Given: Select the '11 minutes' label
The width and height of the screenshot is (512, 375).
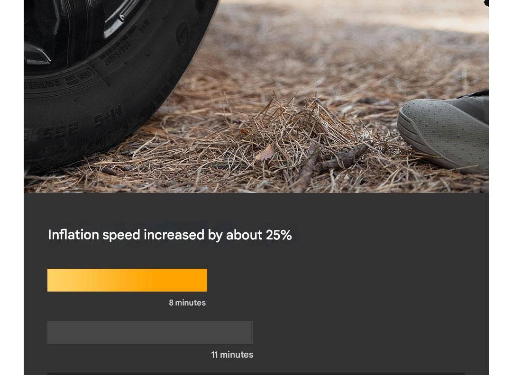Looking at the screenshot, I should click(232, 355).
